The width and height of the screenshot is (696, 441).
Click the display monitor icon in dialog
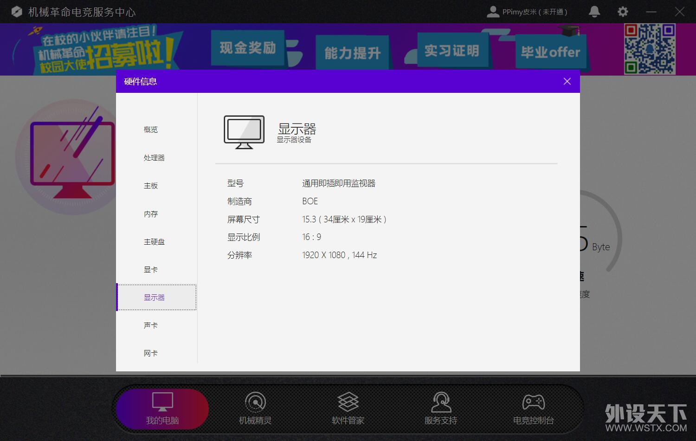pyautogui.click(x=244, y=132)
